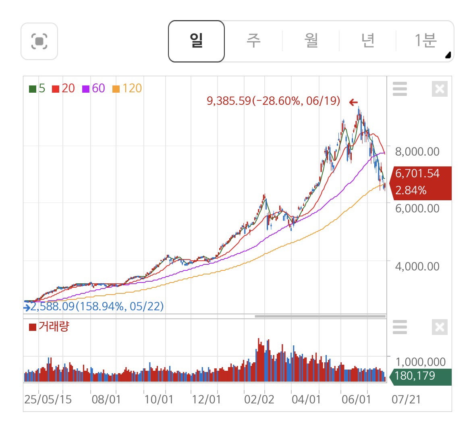Open the price chart hamburger menu
Viewport: 475px width, 430px height.
point(400,89)
